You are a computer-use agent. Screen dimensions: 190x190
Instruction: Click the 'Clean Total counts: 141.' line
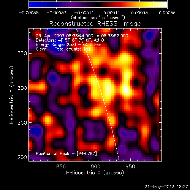[64, 49]
